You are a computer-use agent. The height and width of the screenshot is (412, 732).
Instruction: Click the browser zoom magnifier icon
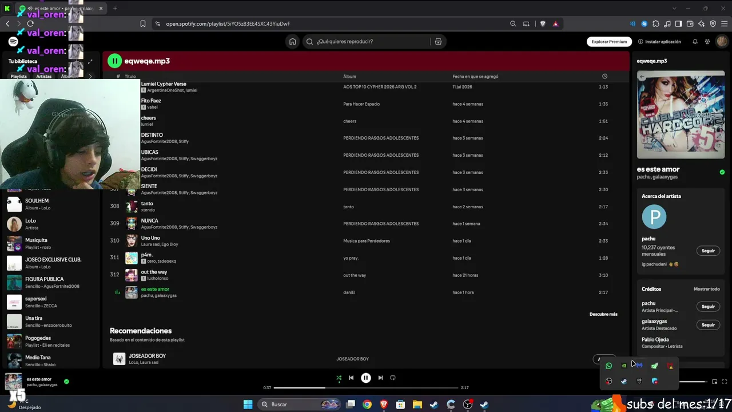pyautogui.click(x=513, y=23)
